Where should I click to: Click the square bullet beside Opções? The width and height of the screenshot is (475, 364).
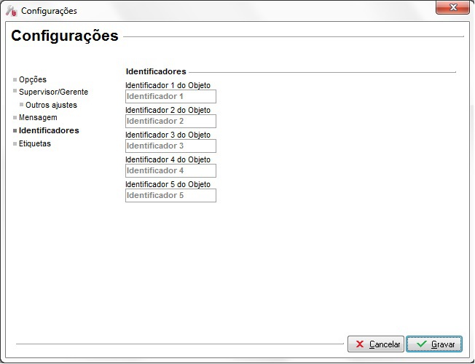pyautogui.click(x=15, y=79)
